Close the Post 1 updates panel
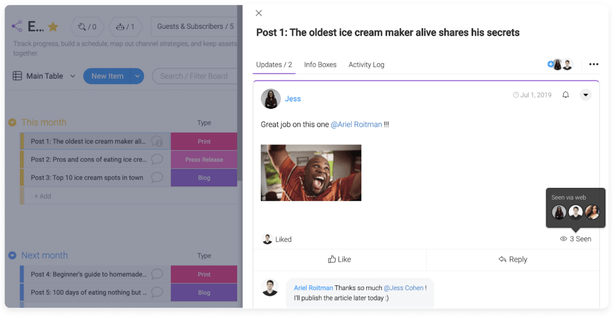Image resolution: width=613 pixels, height=318 pixels. point(259,13)
